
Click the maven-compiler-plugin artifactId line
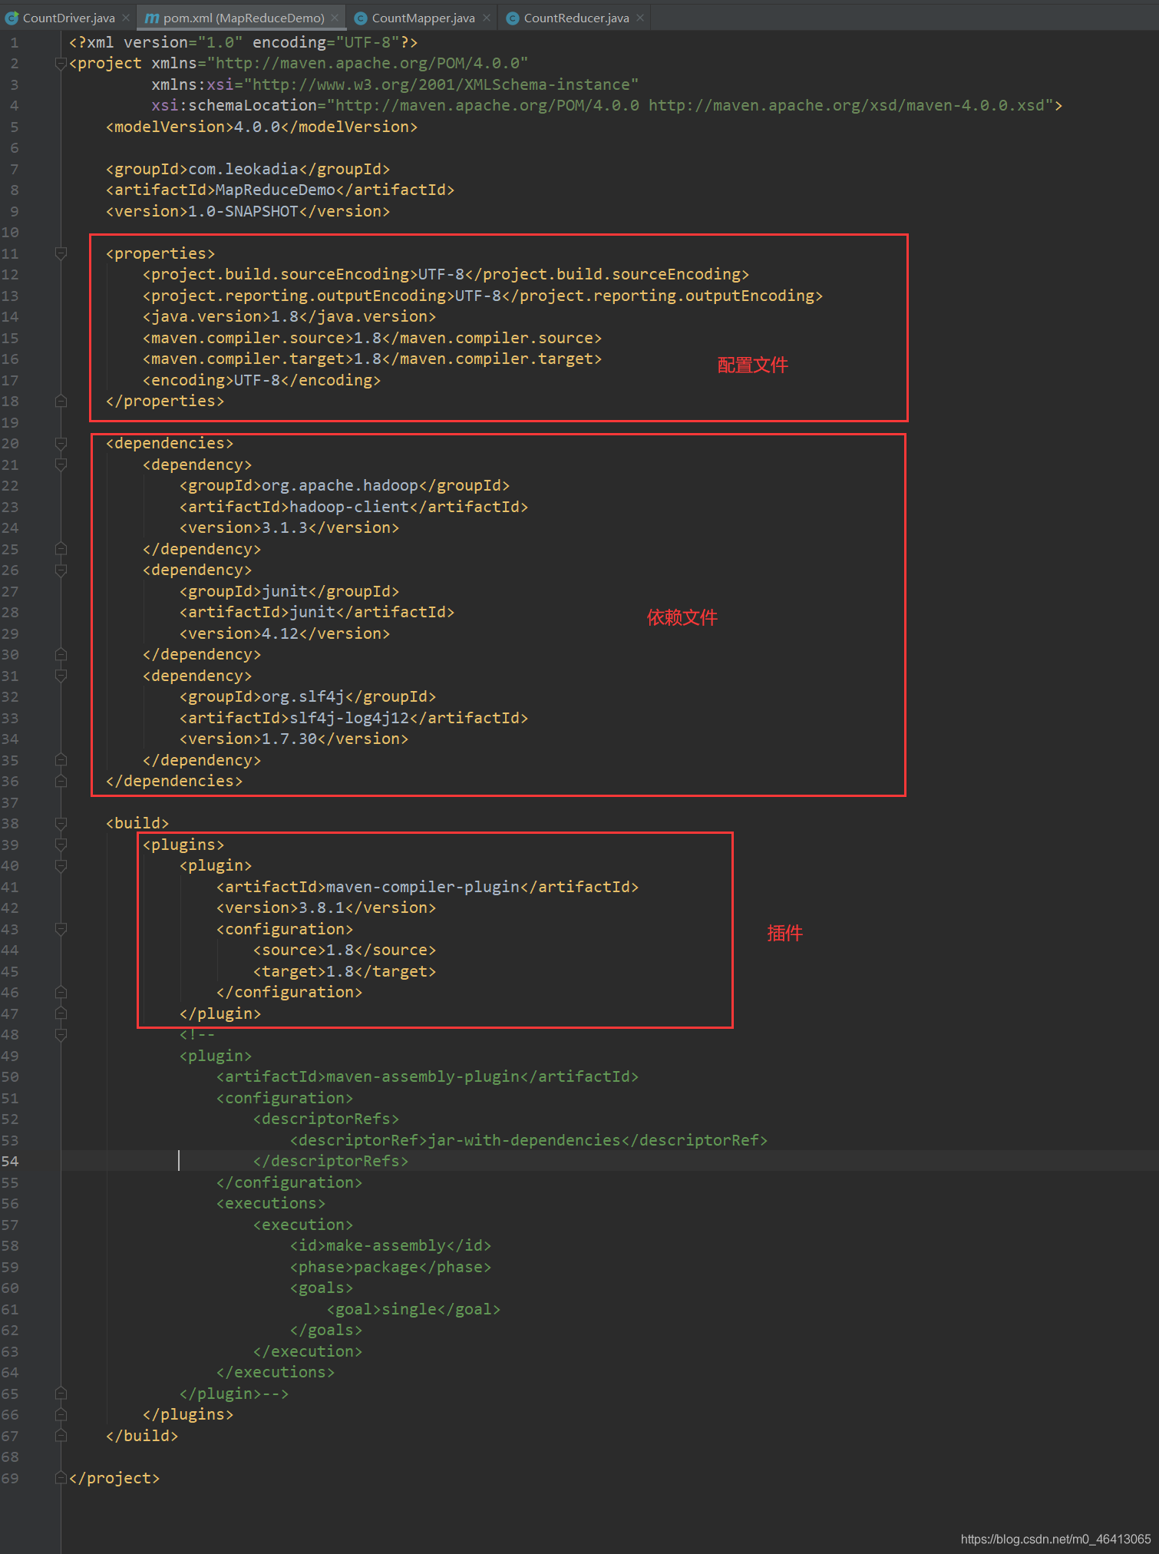428,887
